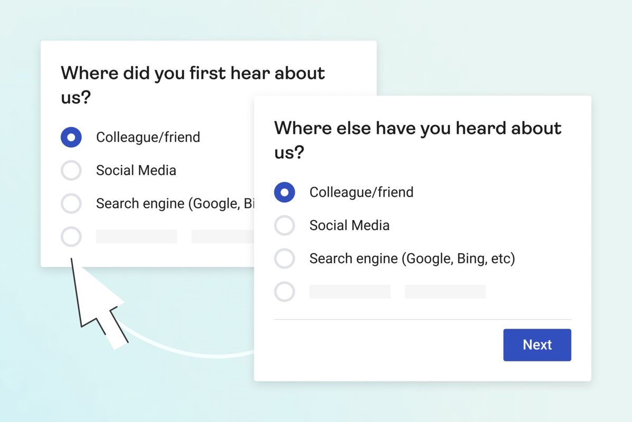Select the blank bottom option in the first question
632x422 pixels.
point(71,237)
